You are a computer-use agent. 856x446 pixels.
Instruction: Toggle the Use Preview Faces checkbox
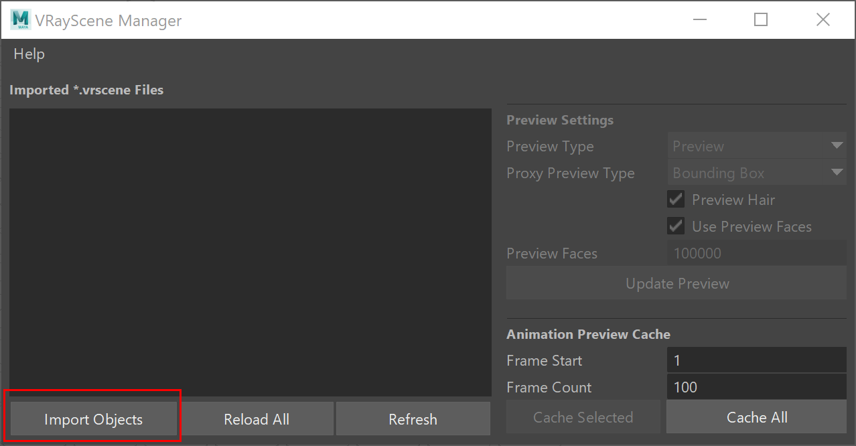(x=676, y=226)
